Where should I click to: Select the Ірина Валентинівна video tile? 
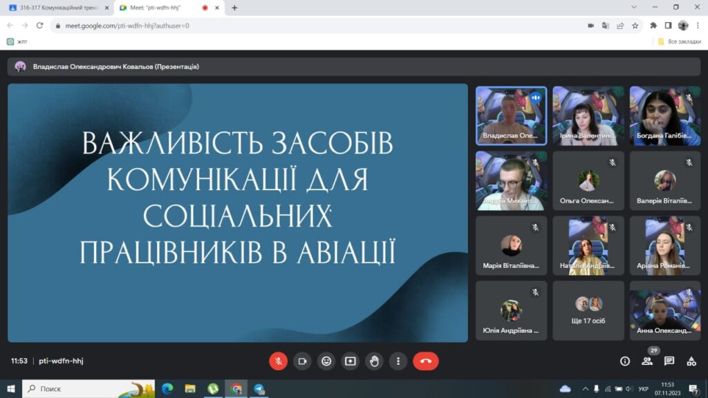pyautogui.click(x=588, y=115)
